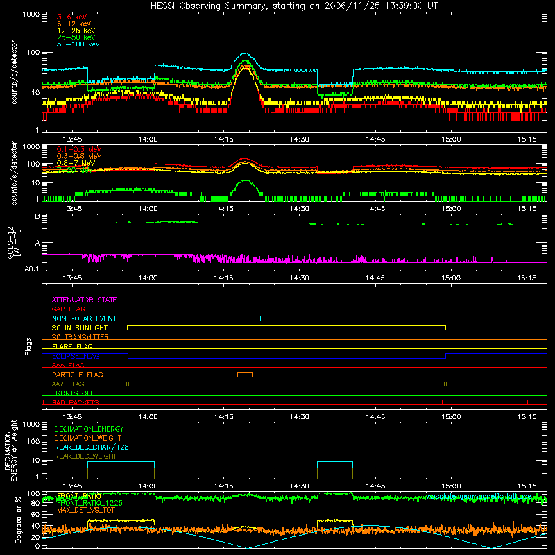The image size is (555, 555).
Task: Click the HESSI Observing Summary title text
Action: (293, 6)
